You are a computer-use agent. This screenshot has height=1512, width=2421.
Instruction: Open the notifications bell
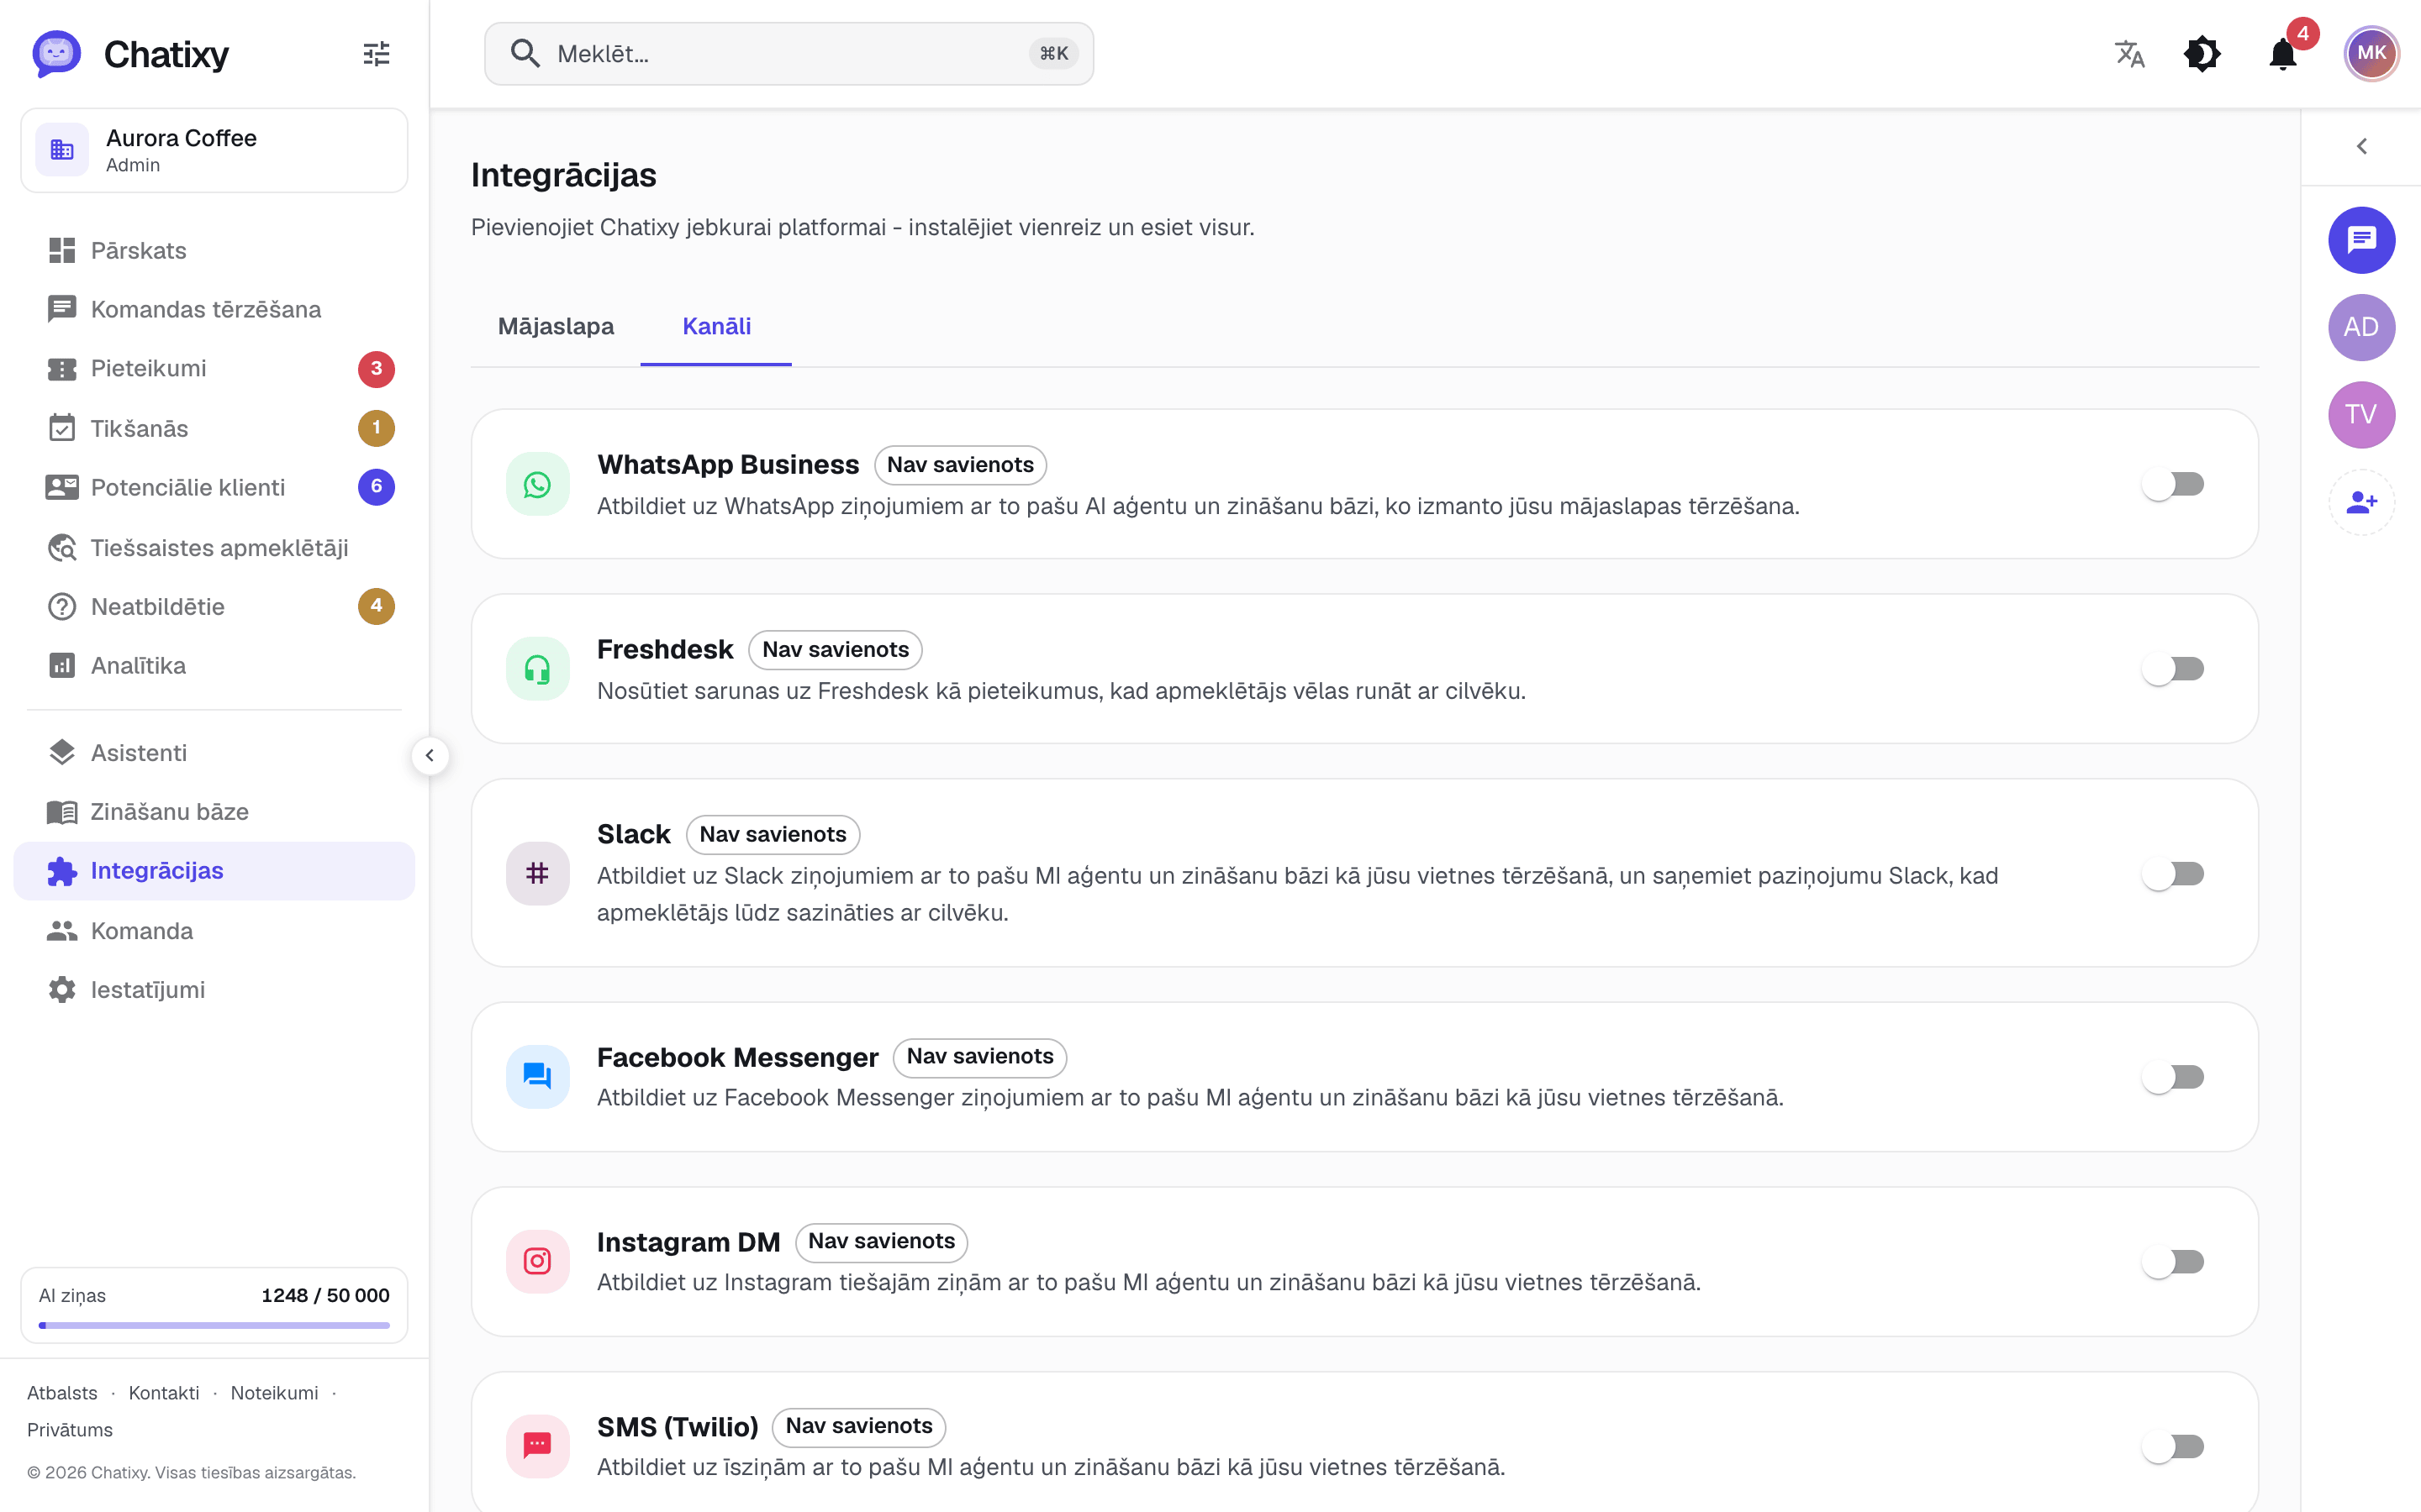(x=2283, y=54)
